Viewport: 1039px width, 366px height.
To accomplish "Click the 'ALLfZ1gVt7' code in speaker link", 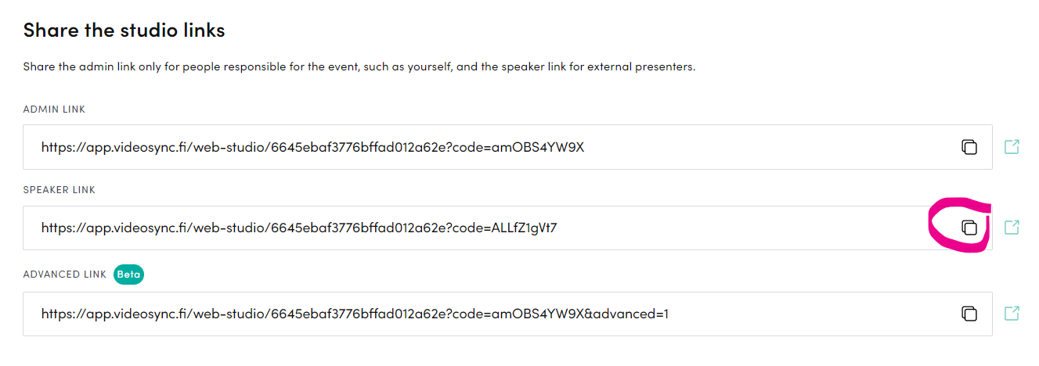I will (525, 228).
